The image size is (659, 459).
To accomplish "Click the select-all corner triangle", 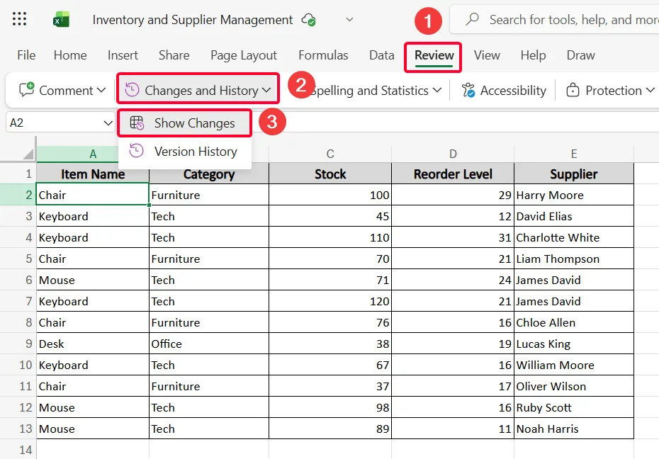I will click(x=28, y=154).
